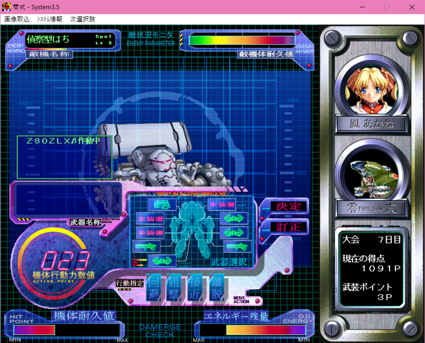Close the 零式 System3.5 window
Image resolution: width=425 pixels, height=343 pixels.
coord(412,7)
